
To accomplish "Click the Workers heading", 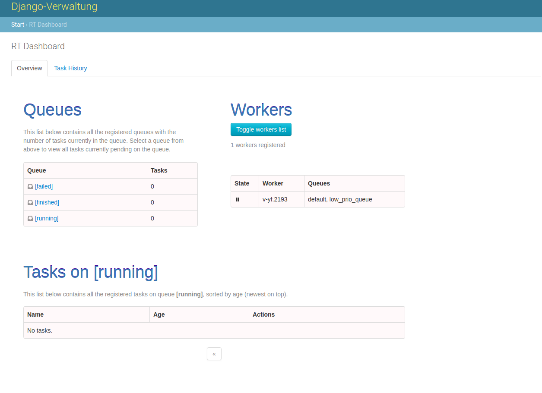I will tap(261, 110).
